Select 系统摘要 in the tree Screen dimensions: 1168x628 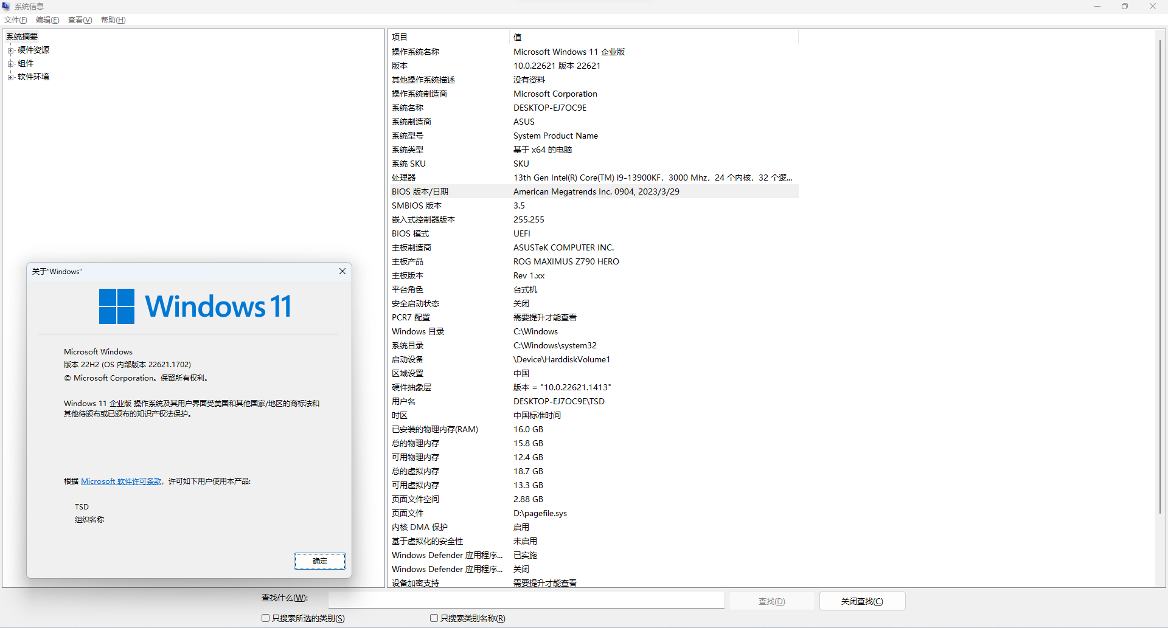click(22, 37)
